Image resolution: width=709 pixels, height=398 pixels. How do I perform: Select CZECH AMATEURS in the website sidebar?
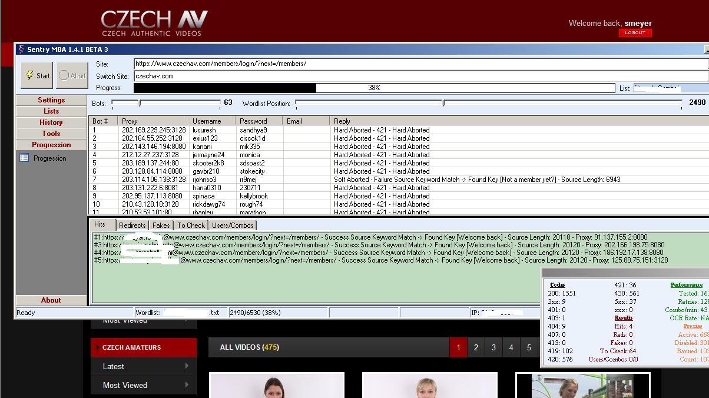[144, 347]
